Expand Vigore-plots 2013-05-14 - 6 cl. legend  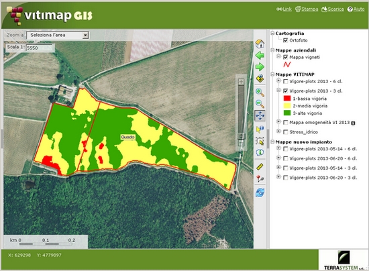tap(278, 148)
